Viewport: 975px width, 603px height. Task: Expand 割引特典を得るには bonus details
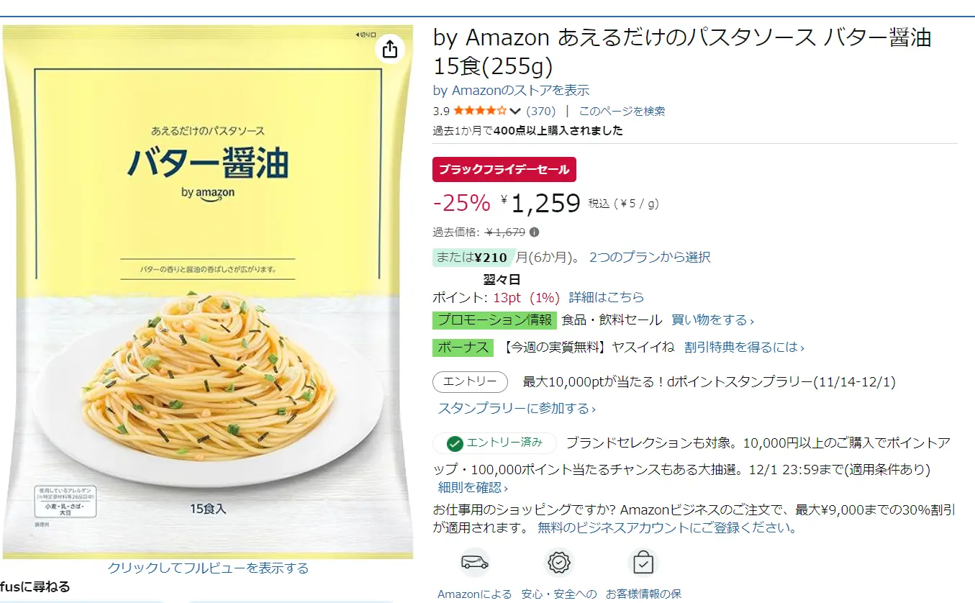coord(744,348)
